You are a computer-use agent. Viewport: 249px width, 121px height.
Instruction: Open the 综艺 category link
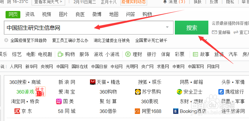[x=17, y=55]
